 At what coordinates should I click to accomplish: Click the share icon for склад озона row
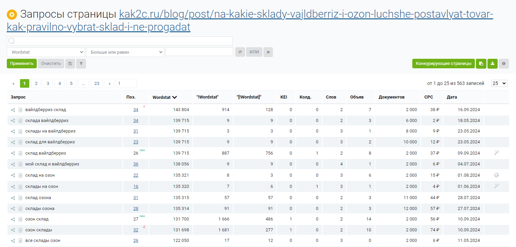pyautogui.click(x=13, y=198)
